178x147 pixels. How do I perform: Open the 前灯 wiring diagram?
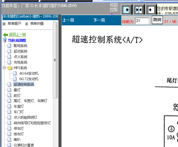coord(17,95)
